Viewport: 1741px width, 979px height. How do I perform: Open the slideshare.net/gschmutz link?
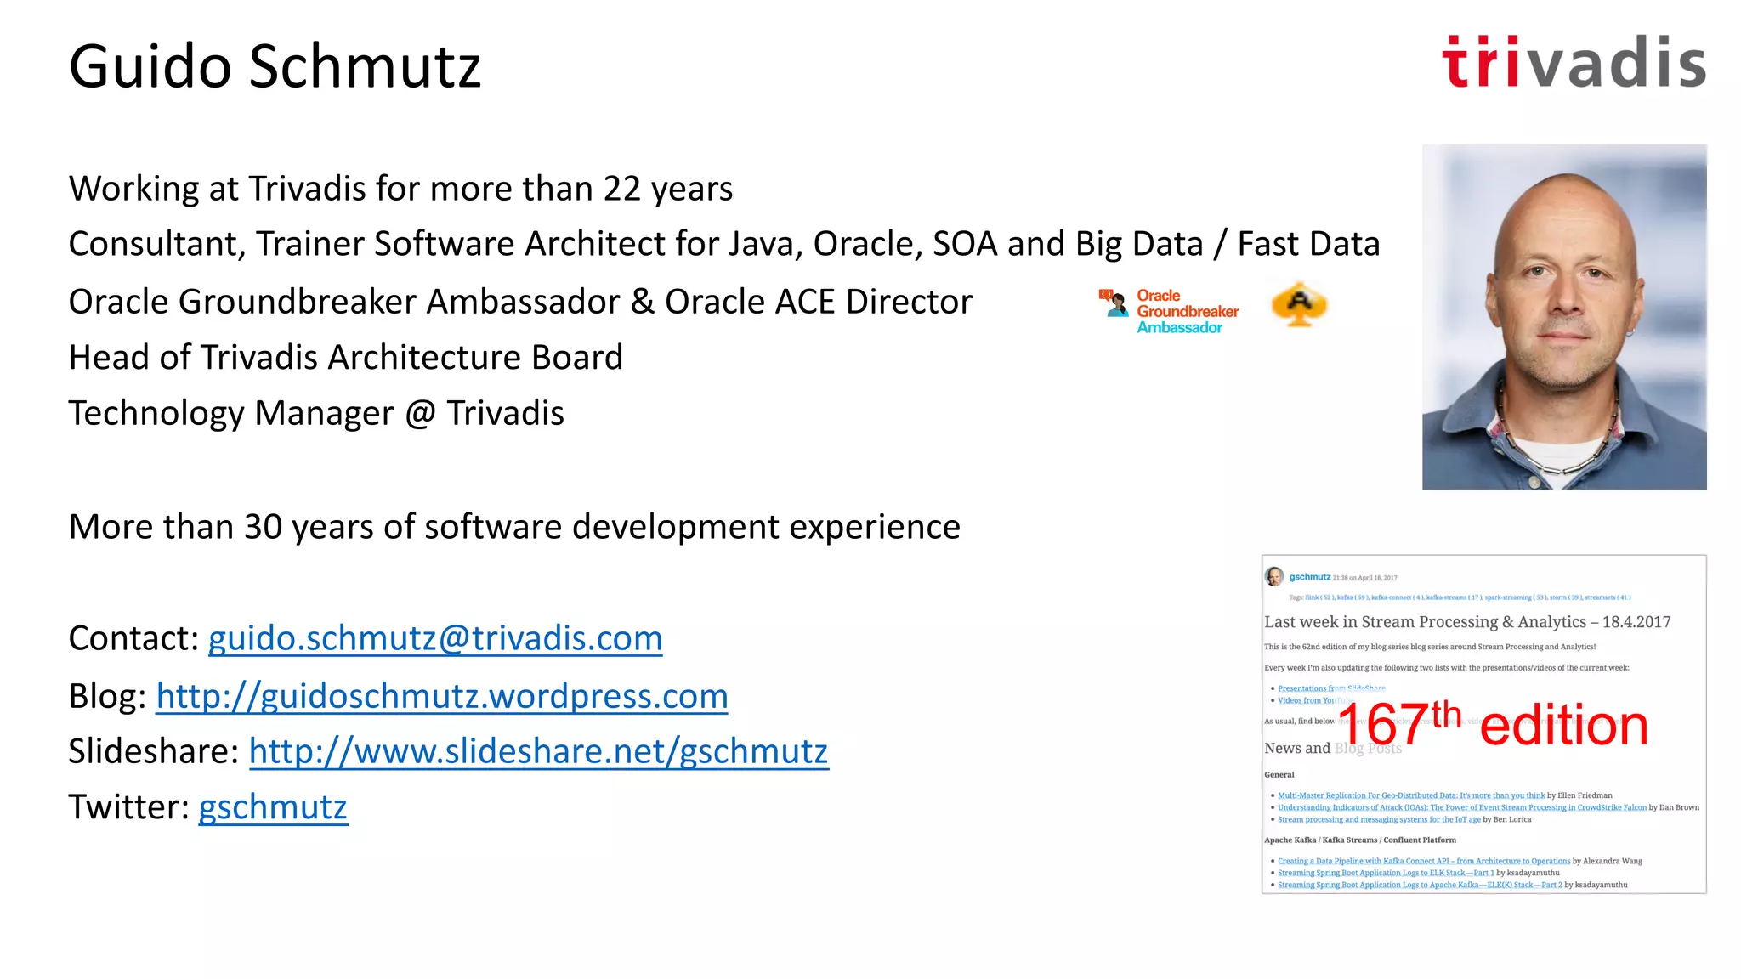pyautogui.click(x=538, y=751)
